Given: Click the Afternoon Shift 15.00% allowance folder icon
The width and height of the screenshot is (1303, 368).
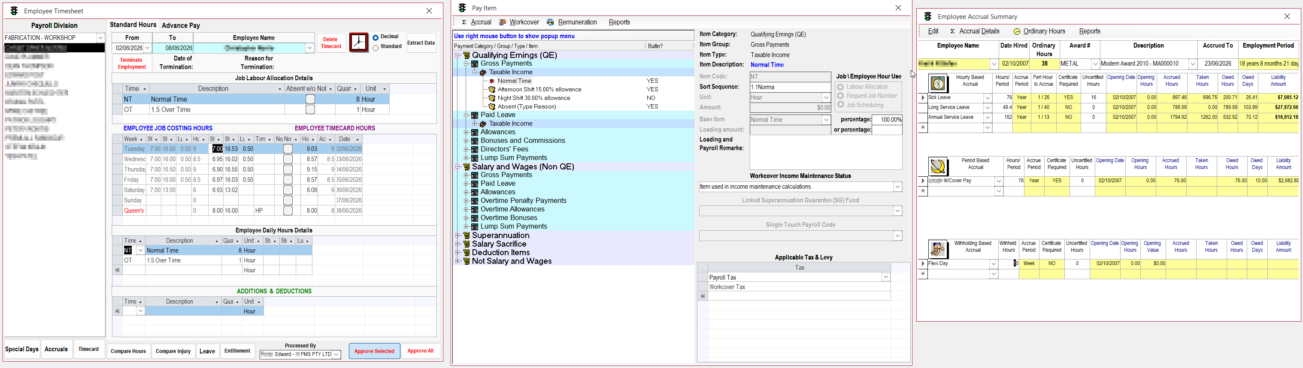Looking at the screenshot, I should click(x=492, y=90).
